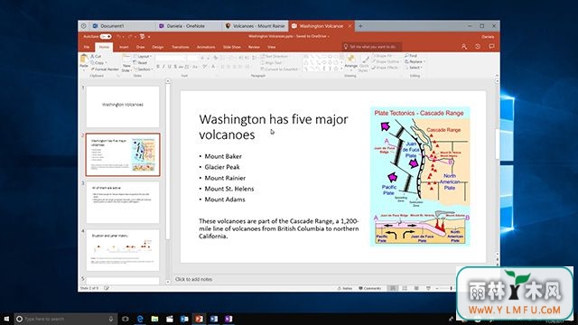Open the Copy dropdown arrow
The image size is (578, 325).
tap(106, 63)
